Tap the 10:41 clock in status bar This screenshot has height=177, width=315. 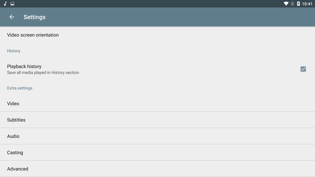(307, 4)
